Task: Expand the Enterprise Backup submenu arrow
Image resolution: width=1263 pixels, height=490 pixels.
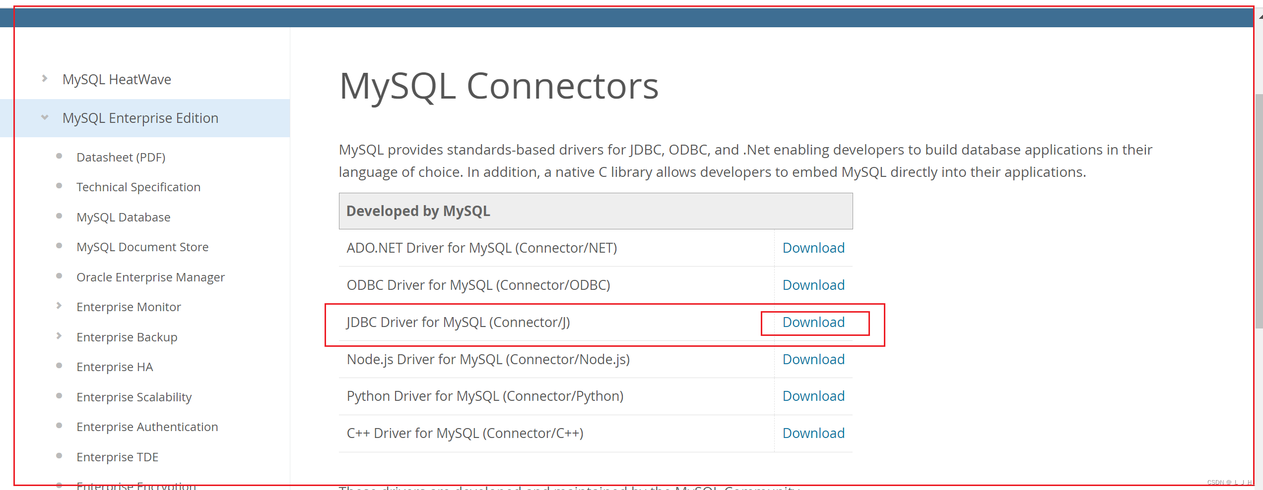Action: [59, 336]
